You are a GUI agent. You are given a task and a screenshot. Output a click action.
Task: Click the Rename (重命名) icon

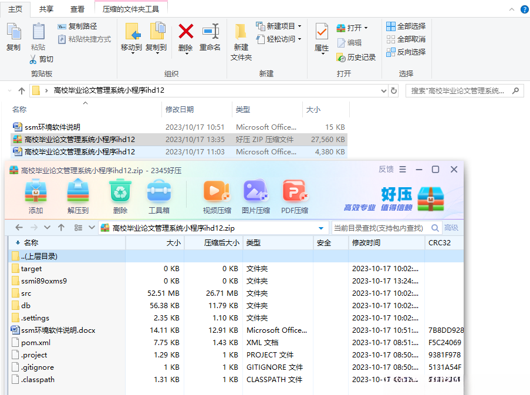click(x=211, y=31)
